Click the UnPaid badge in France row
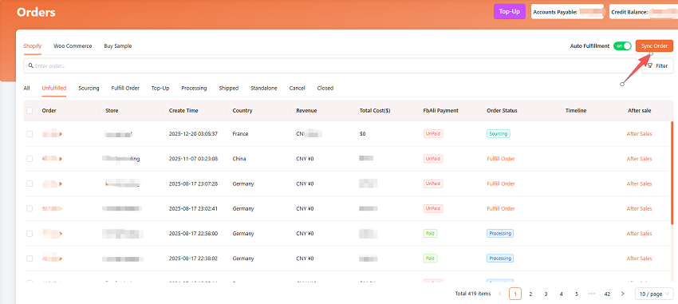 433,134
